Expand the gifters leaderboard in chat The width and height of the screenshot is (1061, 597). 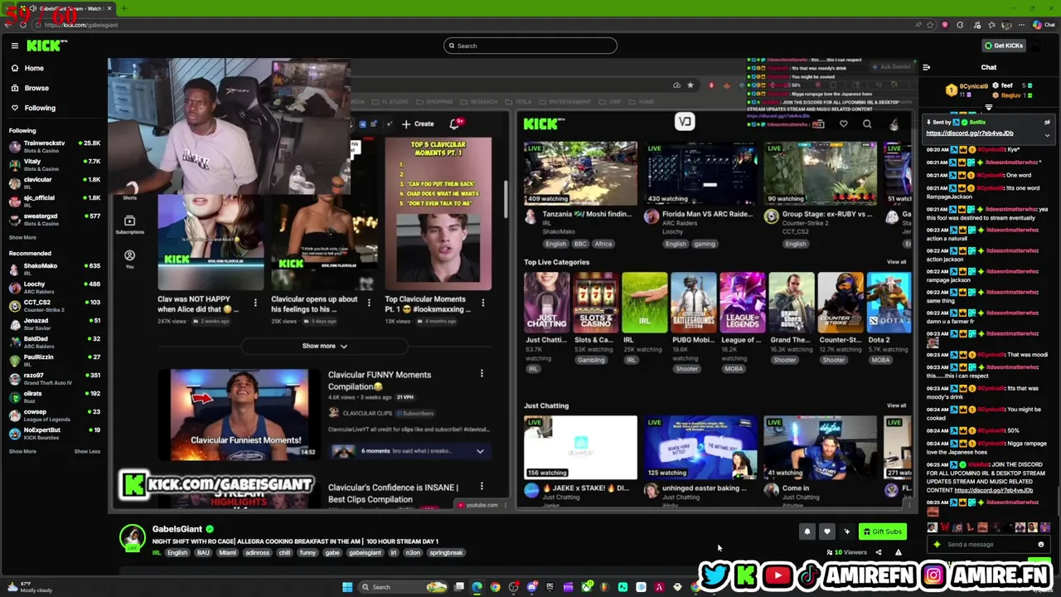pyautogui.click(x=989, y=108)
